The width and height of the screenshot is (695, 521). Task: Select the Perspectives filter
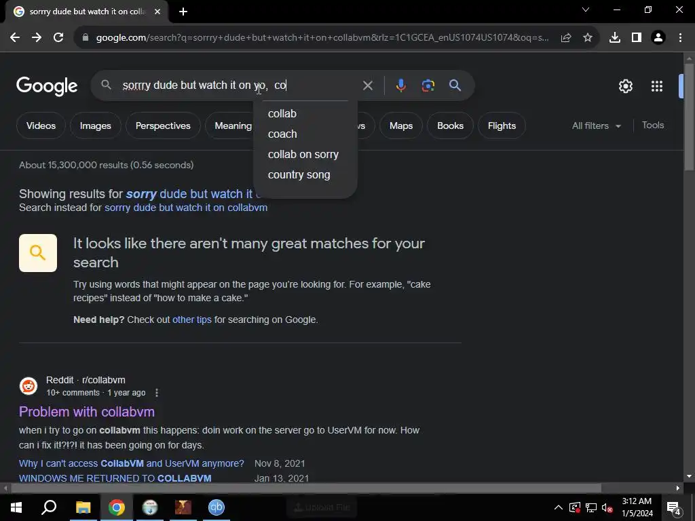tap(163, 126)
